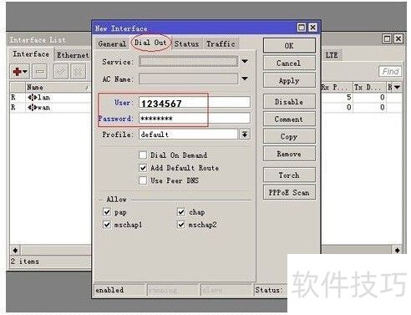
Task: Enable Use Peer DNS checkbox
Action: 143,180
